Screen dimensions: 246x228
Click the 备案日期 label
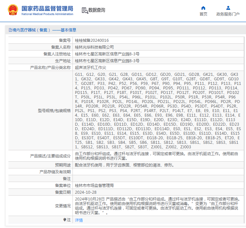click(63, 192)
